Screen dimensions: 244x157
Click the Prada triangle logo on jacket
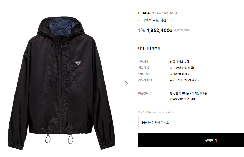(78, 63)
